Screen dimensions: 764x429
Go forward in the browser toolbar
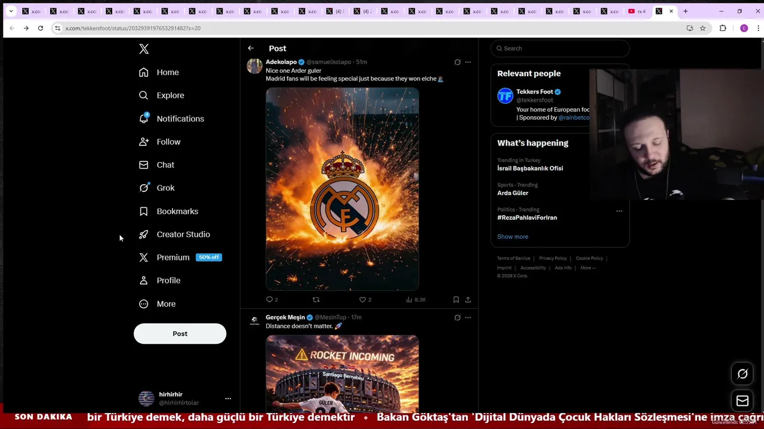pyautogui.click(x=26, y=28)
